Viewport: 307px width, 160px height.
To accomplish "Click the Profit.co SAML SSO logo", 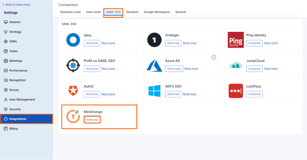I will [x=73, y=65].
